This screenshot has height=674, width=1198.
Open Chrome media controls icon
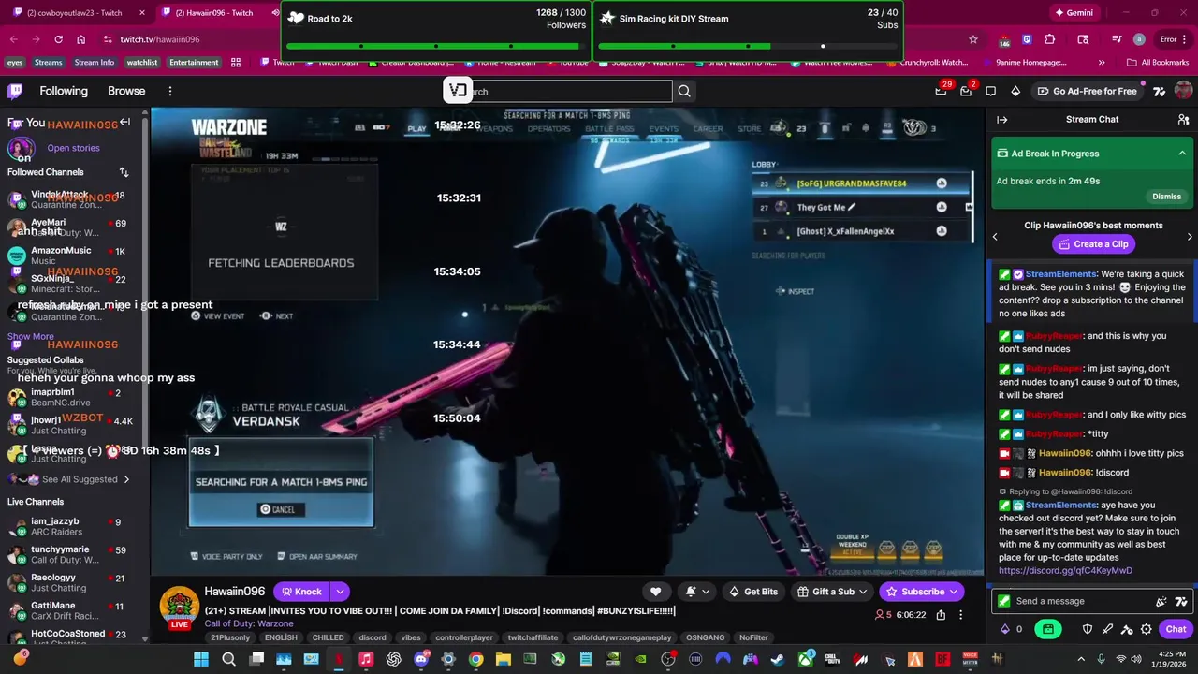click(1117, 39)
